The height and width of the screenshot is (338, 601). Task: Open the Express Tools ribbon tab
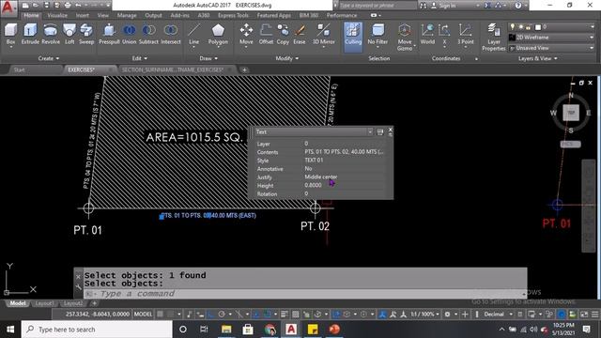233,15
